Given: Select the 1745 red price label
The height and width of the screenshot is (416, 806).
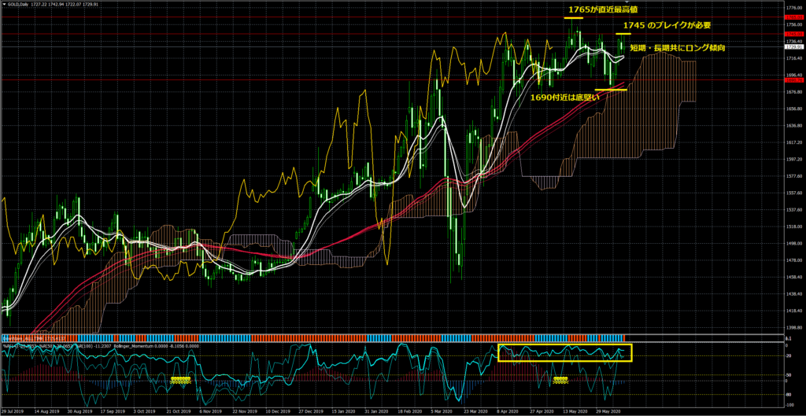Looking at the screenshot, I should (793, 35).
